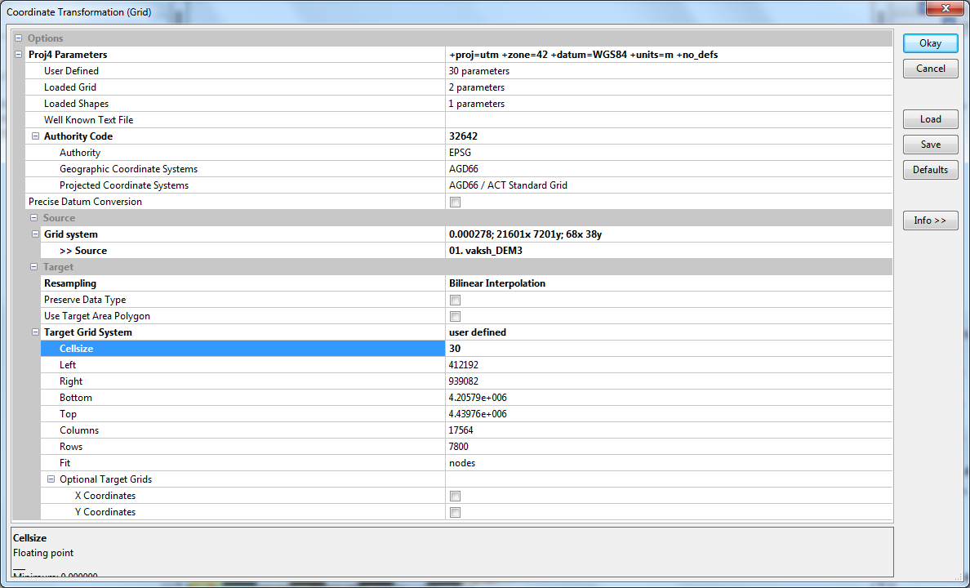Edit the Right extent value 939082
This screenshot has height=588, width=970.
tap(669, 381)
